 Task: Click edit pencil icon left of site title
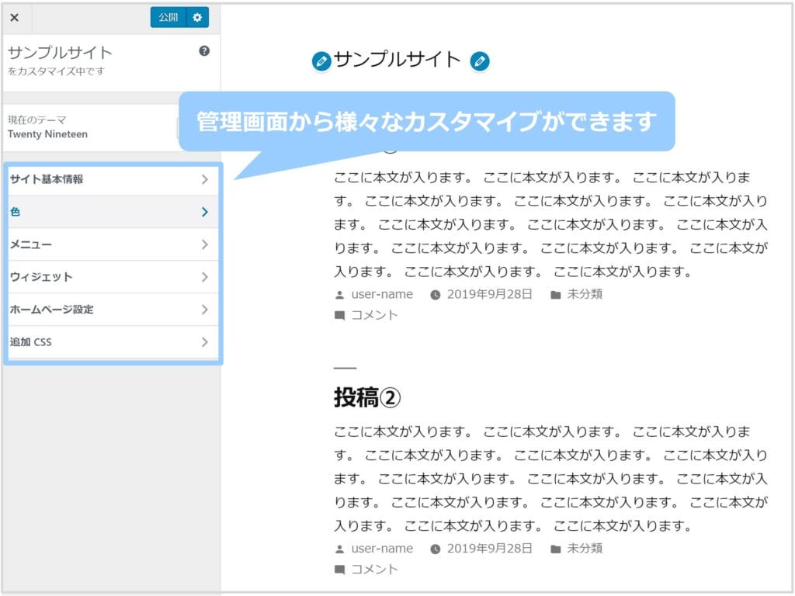coord(321,61)
